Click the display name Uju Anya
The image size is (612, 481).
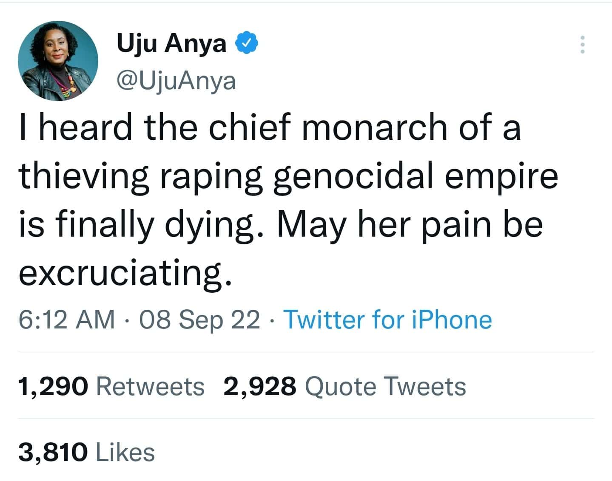point(171,43)
